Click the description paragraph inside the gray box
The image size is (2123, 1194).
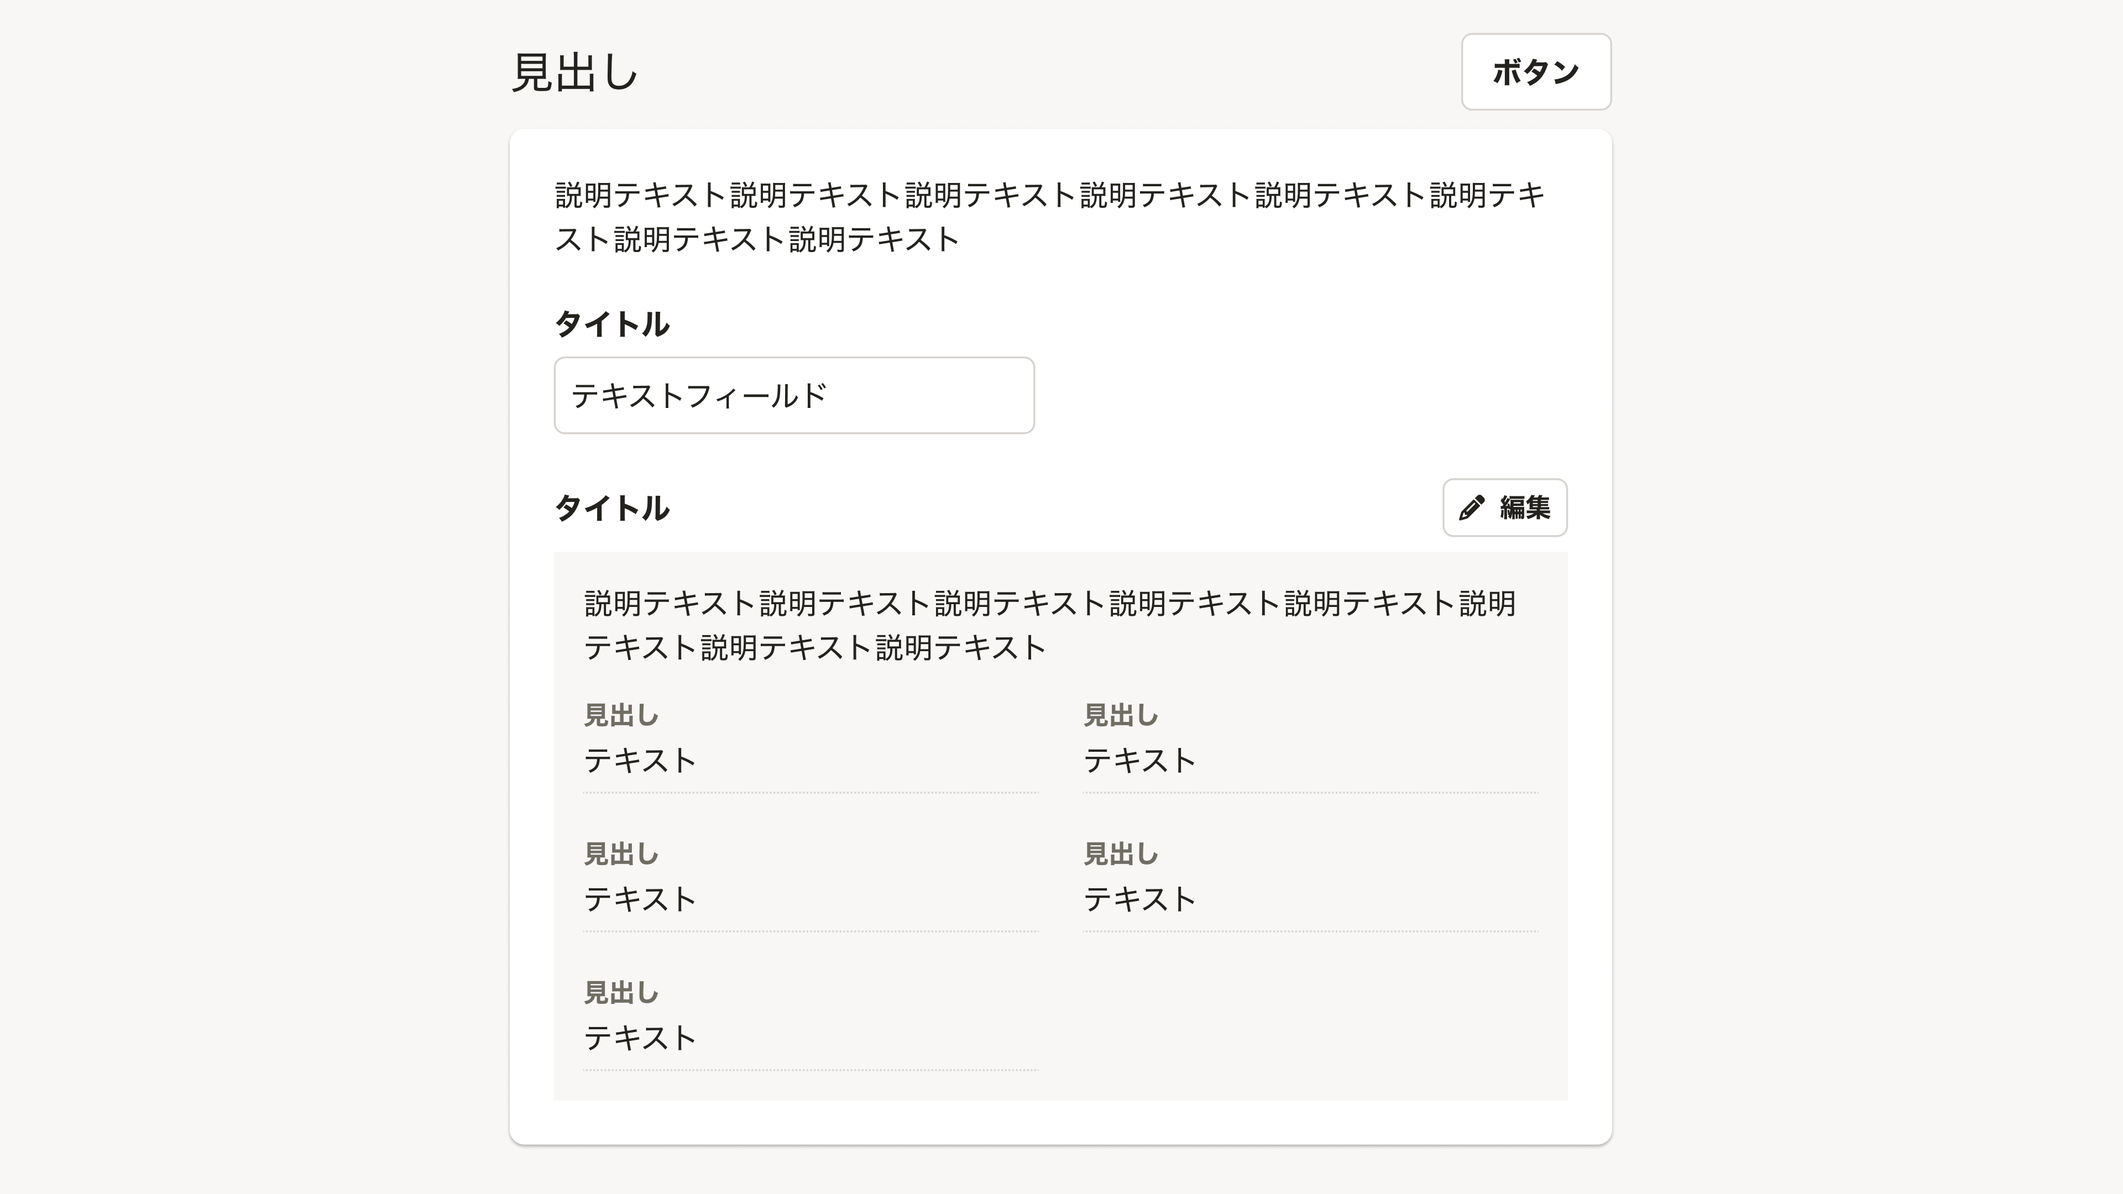1049,625
